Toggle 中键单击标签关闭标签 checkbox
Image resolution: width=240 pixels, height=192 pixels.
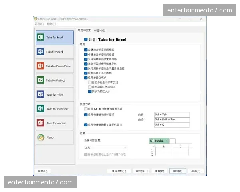(x=86, y=54)
